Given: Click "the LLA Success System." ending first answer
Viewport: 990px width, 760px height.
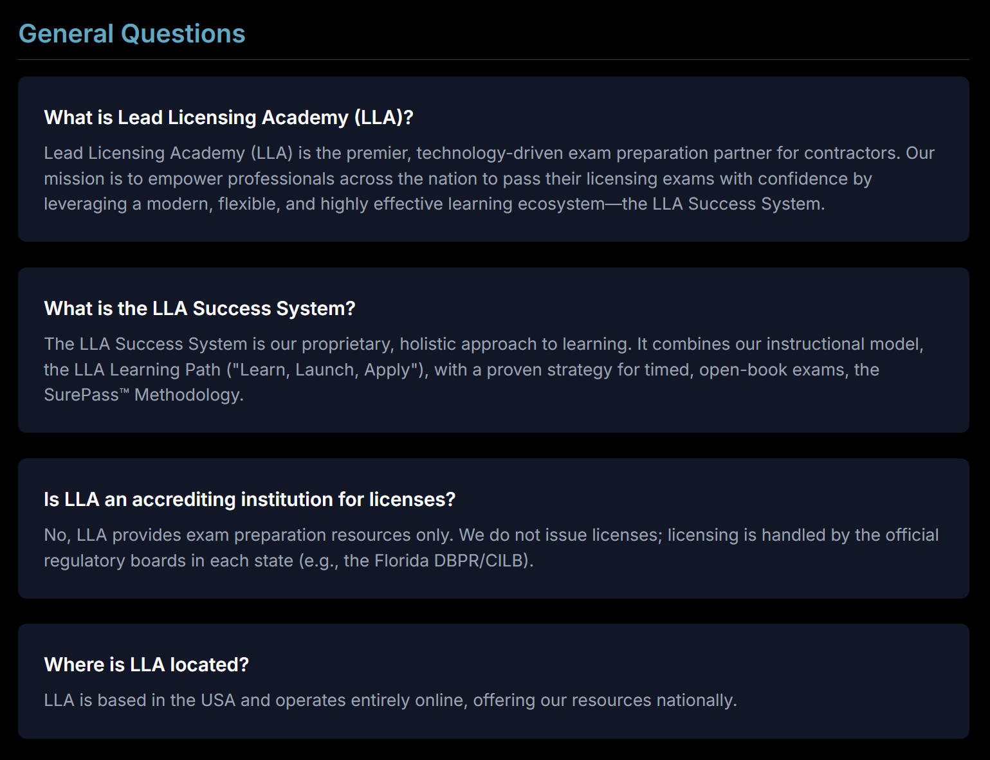Looking at the screenshot, I should pos(723,204).
